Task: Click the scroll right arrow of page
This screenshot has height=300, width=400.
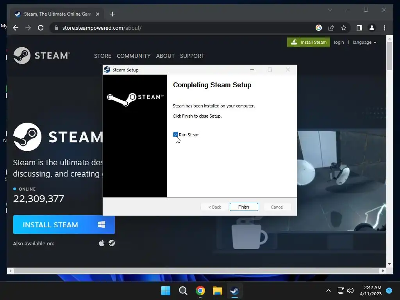Action: click(x=383, y=271)
